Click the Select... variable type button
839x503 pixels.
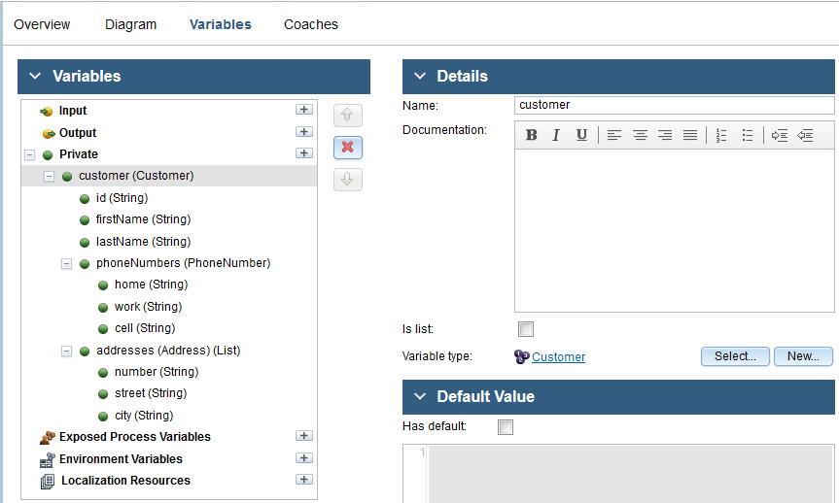[x=735, y=356]
